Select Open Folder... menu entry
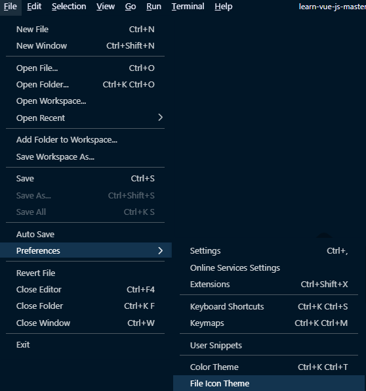366x391 pixels. click(85, 85)
